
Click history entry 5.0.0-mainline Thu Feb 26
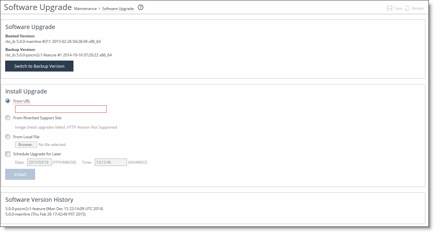point(45,214)
